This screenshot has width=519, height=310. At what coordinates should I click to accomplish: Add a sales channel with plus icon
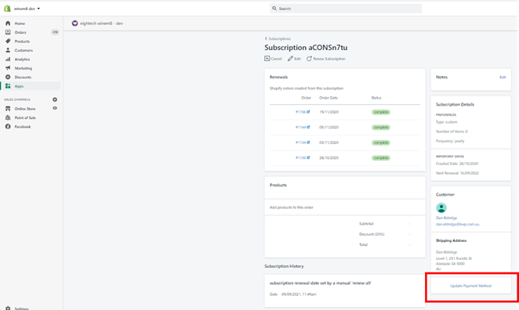[55, 99]
